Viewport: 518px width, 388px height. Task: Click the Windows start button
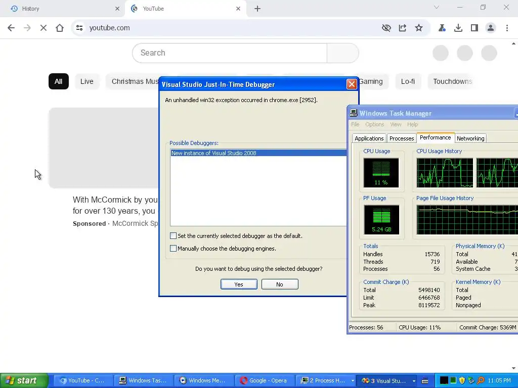pyautogui.click(x=24, y=381)
